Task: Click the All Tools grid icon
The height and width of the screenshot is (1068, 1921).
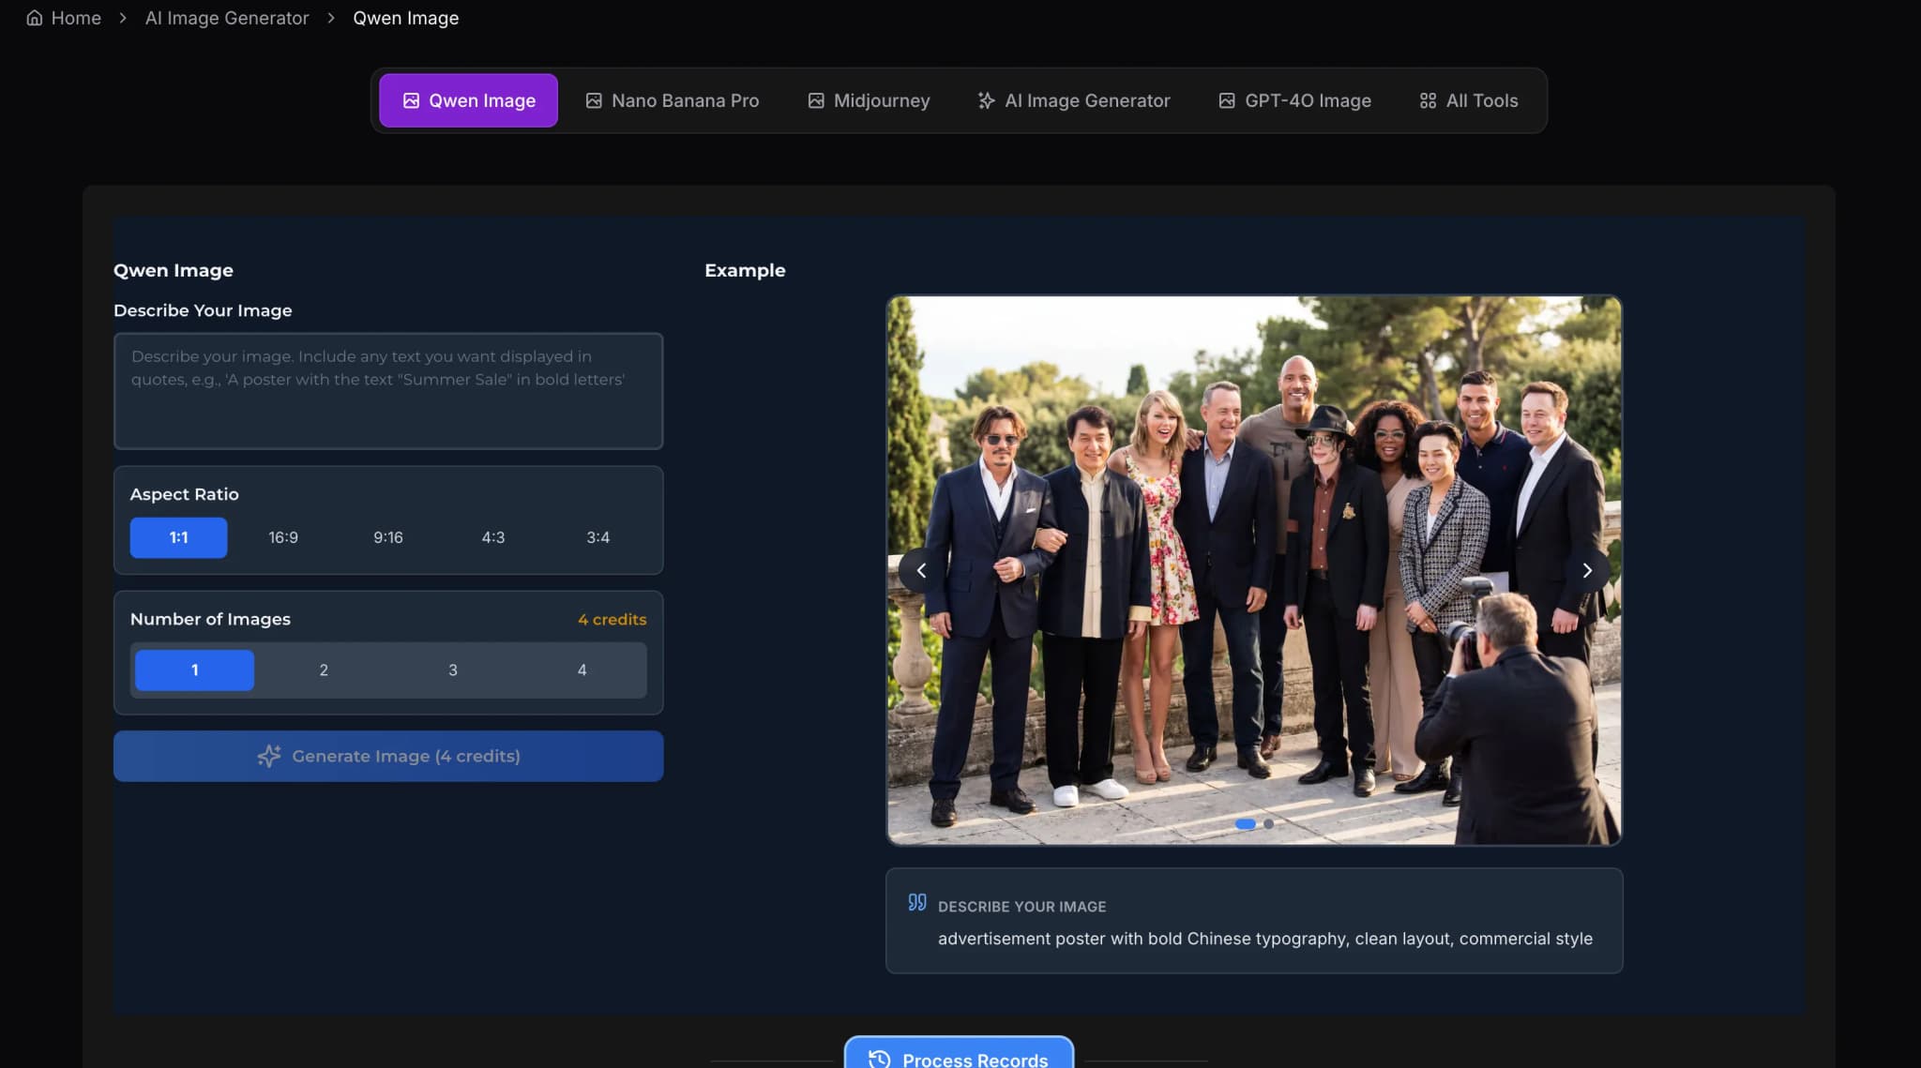Action: [x=1428, y=100]
